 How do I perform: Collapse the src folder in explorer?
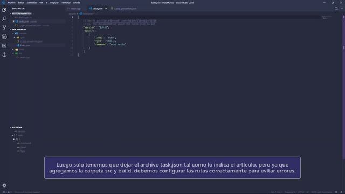[13, 53]
